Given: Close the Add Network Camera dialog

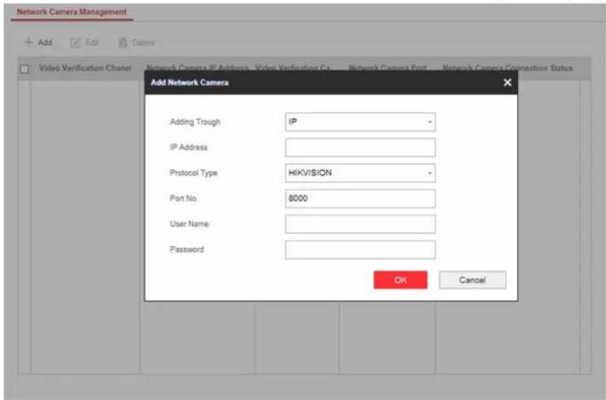Looking at the screenshot, I should point(507,82).
